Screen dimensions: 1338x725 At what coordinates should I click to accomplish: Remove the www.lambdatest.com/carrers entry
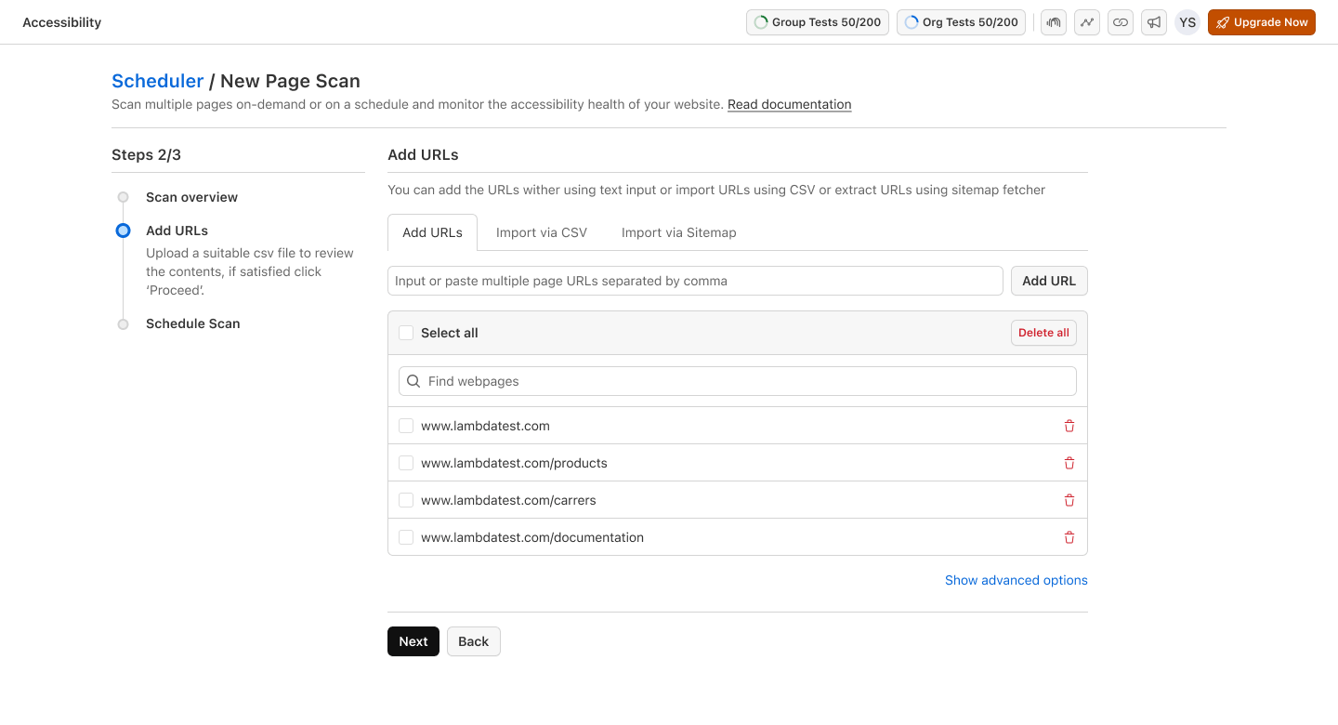pyautogui.click(x=1069, y=500)
